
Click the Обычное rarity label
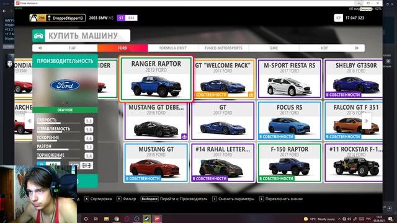(x=65, y=110)
